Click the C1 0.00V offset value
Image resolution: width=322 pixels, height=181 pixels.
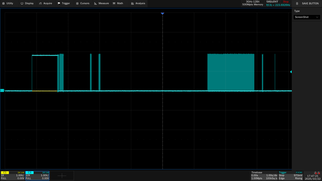click(21, 178)
